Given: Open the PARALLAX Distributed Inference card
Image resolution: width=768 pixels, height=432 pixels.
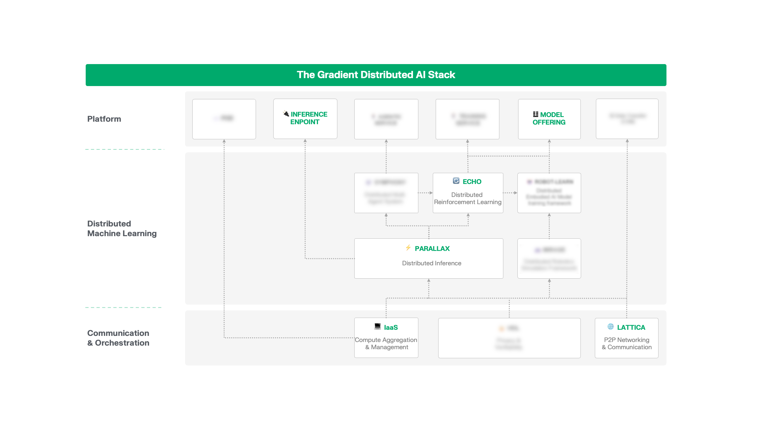Looking at the screenshot, I should [x=429, y=258].
